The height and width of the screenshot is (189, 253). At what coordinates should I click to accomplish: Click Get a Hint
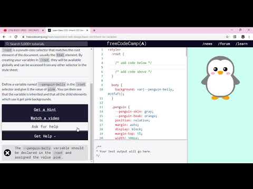[45, 110]
